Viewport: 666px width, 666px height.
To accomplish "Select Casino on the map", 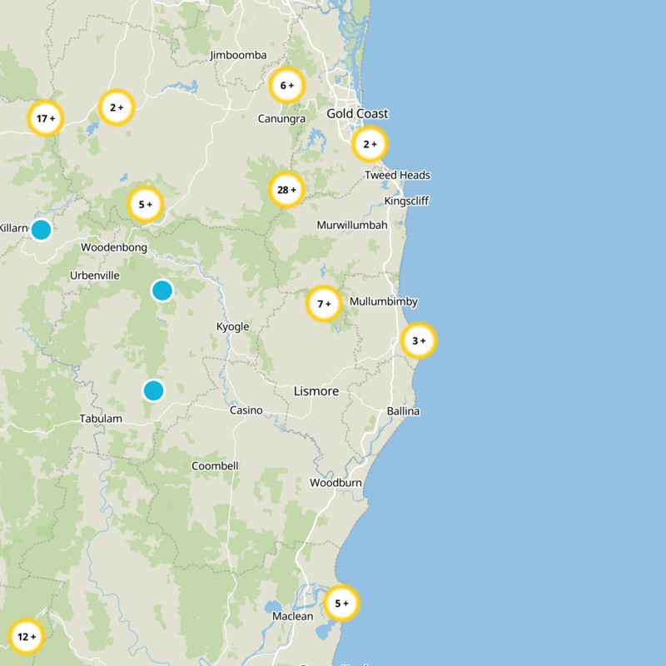I will click(246, 410).
